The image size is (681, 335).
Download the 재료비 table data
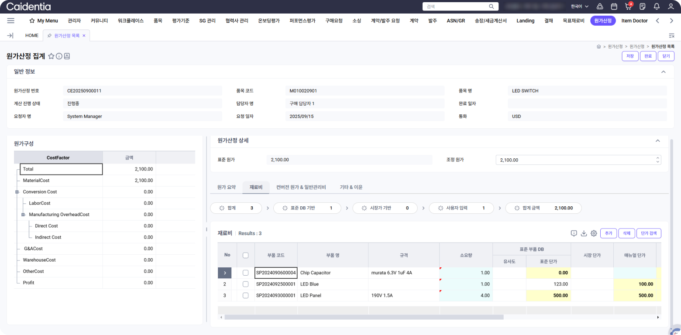pos(584,233)
